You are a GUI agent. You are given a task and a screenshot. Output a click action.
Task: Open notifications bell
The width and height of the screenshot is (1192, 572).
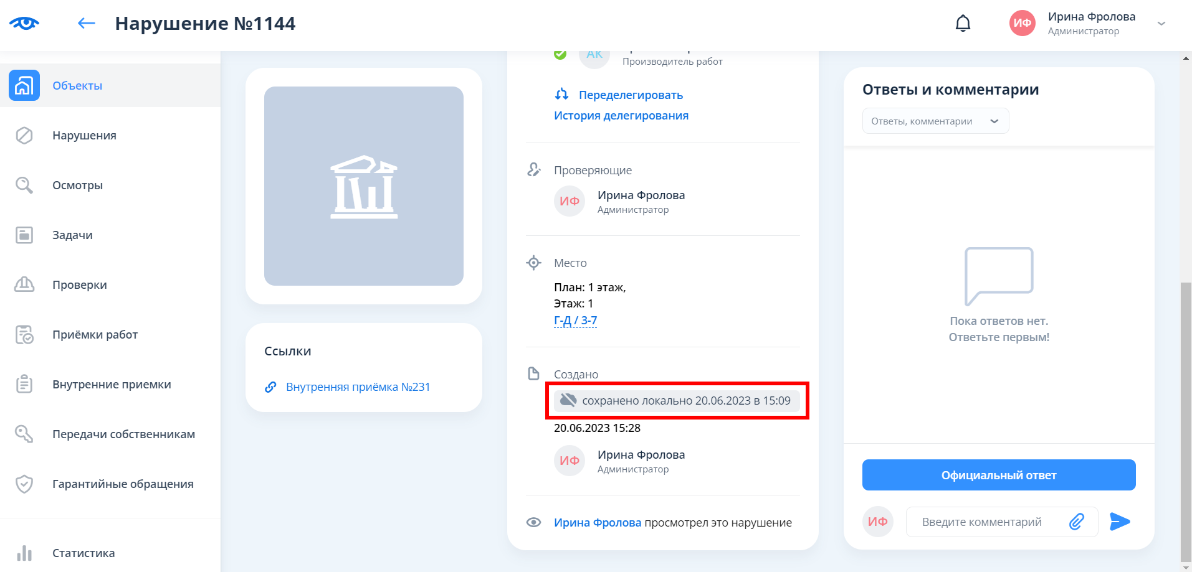click(x=963, y=24)
